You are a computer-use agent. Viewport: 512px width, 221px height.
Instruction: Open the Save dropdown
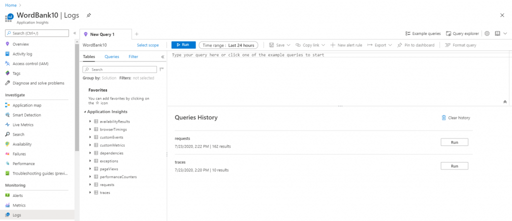click(280, 45)
